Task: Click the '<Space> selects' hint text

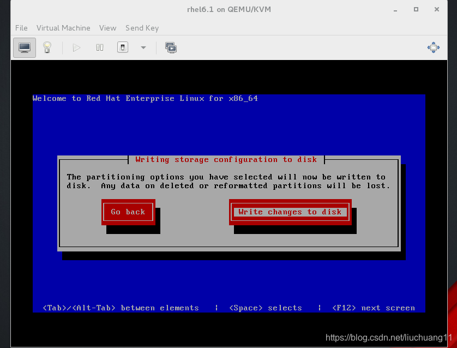Action: tap(266, 308)
